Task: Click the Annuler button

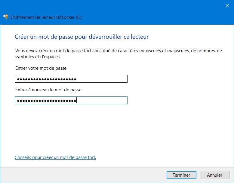Action: click(x=214, y=175)
